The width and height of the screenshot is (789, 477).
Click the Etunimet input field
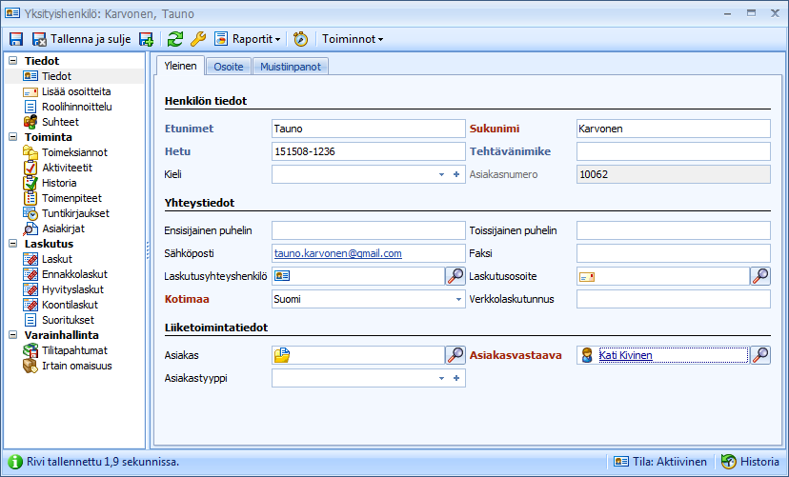click(369, 129)
